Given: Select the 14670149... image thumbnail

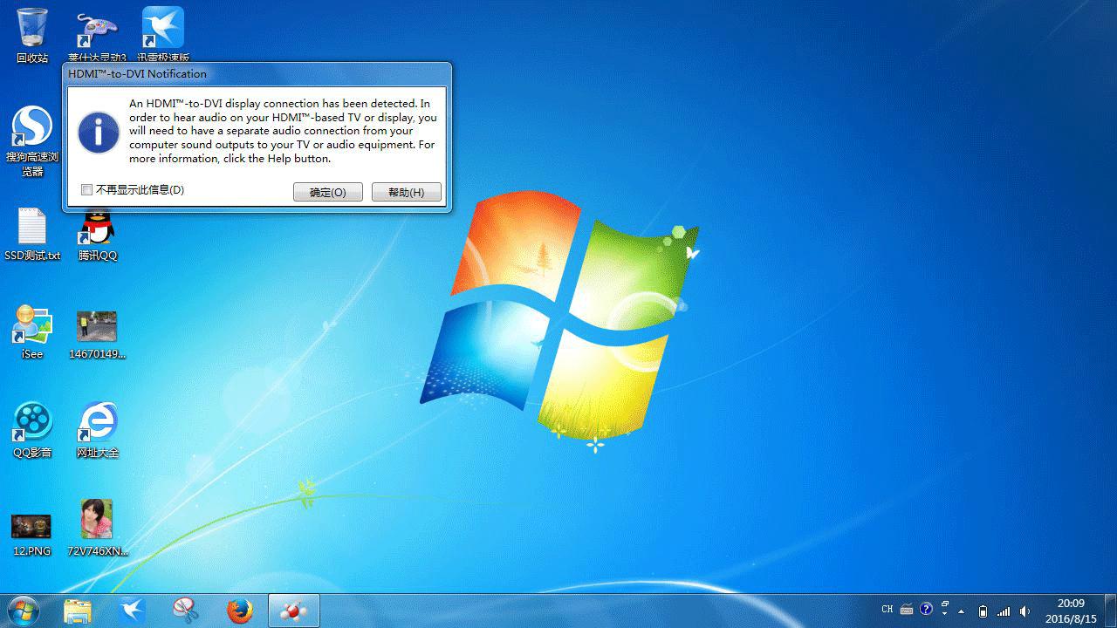Looking at the screenshot, I should 97,335.
